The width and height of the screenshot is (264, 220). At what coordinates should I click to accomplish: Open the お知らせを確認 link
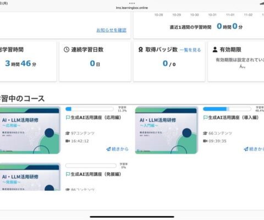[112, 30]
